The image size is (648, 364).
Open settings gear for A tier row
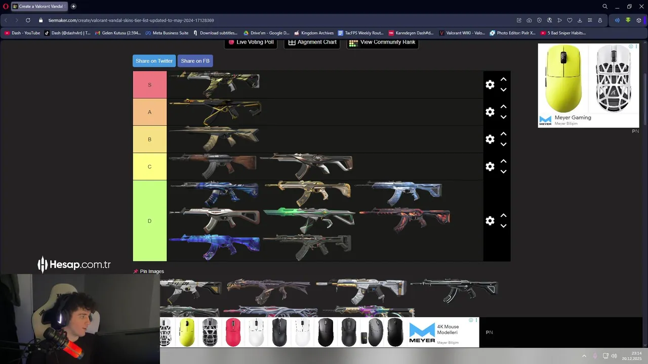tap(490, 112)
